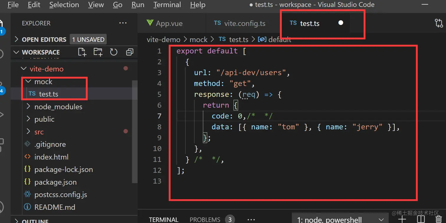This screenshot has width=446, height=223.
Task: Open the Go menu
Action: [117, 5]
